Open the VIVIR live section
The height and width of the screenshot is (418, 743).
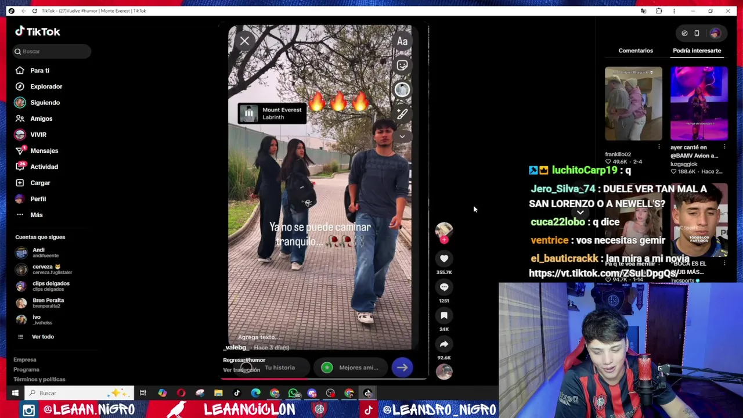38,135
